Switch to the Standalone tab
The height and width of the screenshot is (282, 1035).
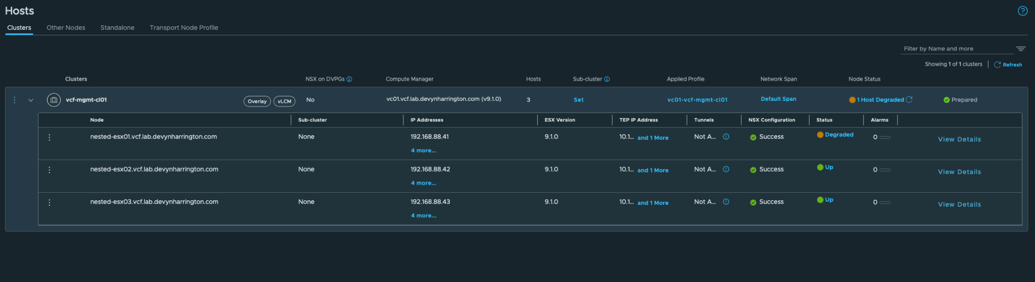click(x=117, y=28)
